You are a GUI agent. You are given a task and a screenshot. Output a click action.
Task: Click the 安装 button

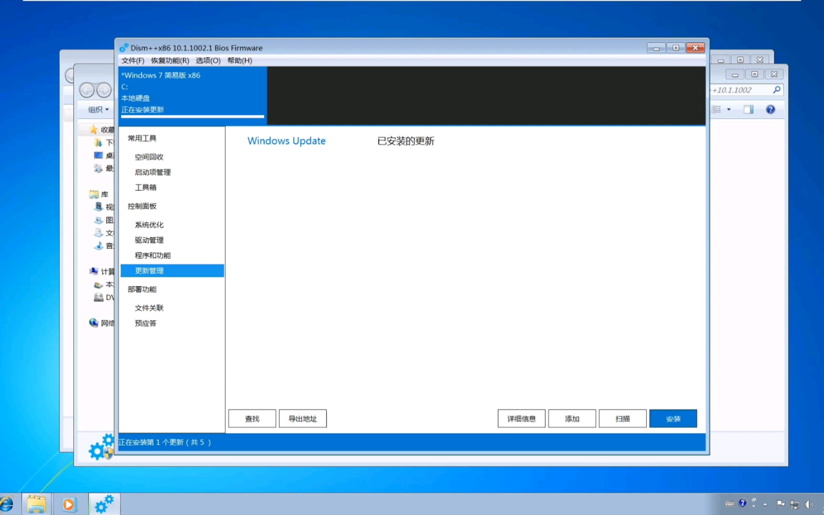tap(673, 418)
